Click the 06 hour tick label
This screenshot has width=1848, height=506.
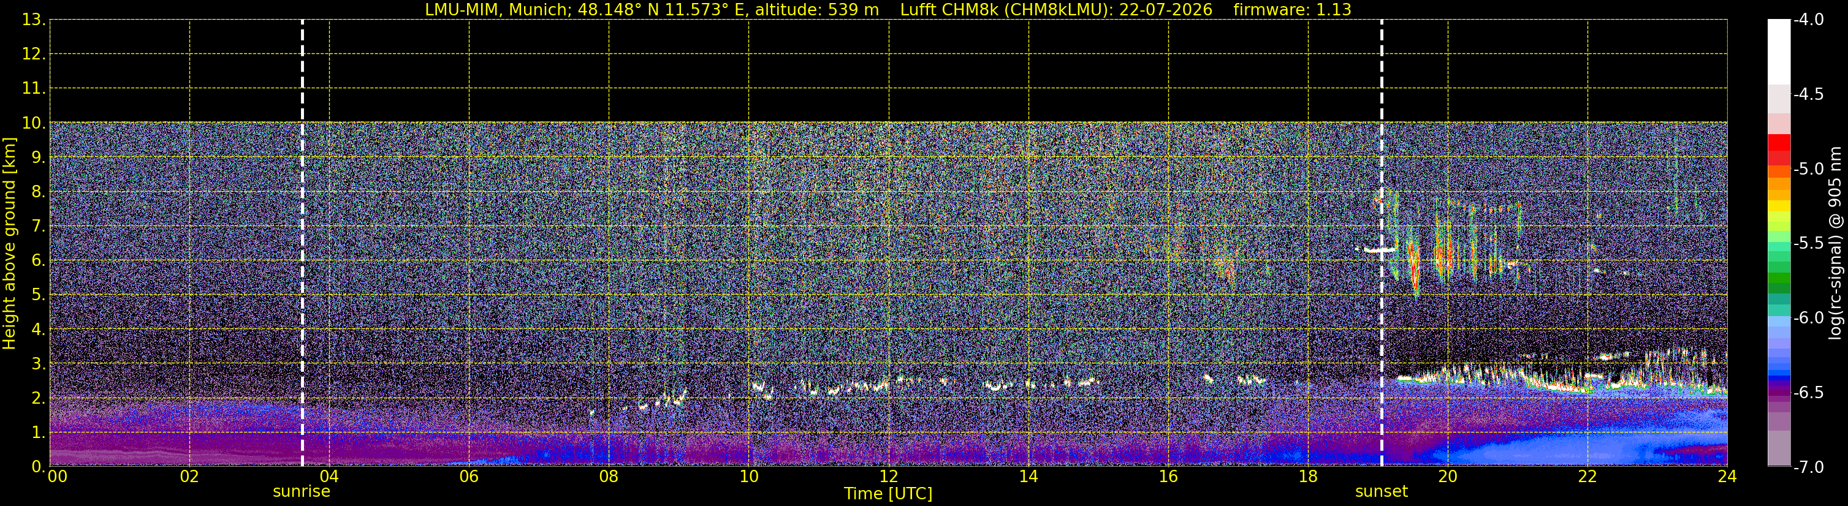tap(469, 477)
